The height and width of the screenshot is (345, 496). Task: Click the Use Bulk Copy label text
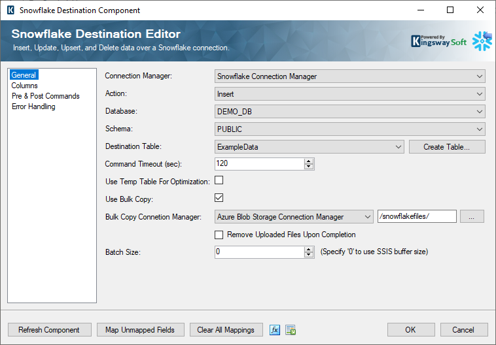coord(129,199)
